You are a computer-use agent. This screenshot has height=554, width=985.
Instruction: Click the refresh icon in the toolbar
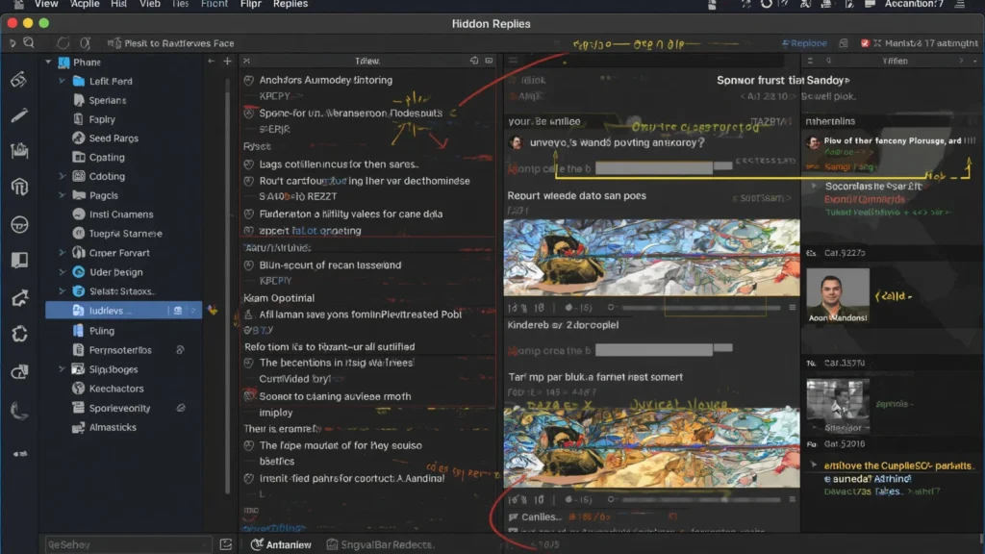(63, 43)
